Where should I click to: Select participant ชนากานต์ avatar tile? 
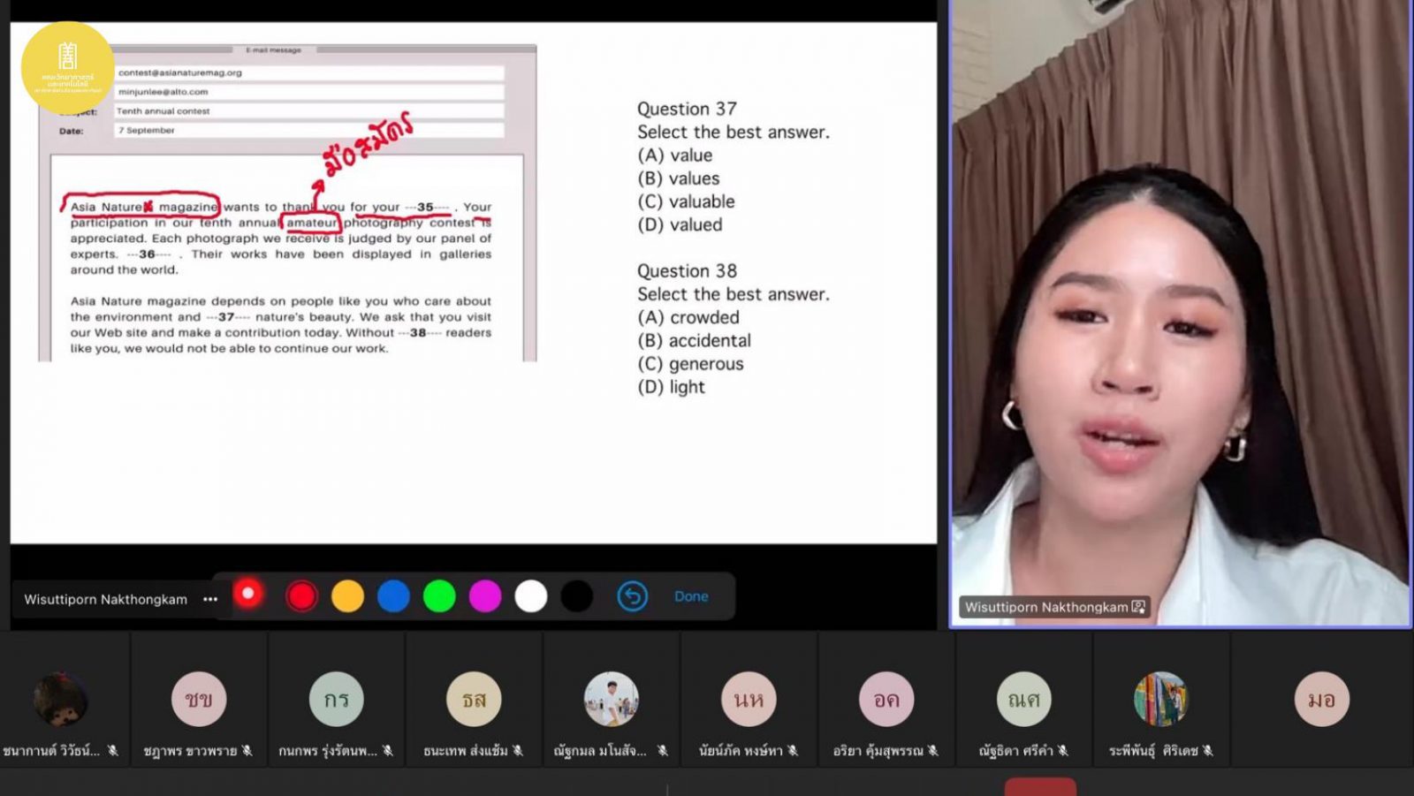(60, 699)
